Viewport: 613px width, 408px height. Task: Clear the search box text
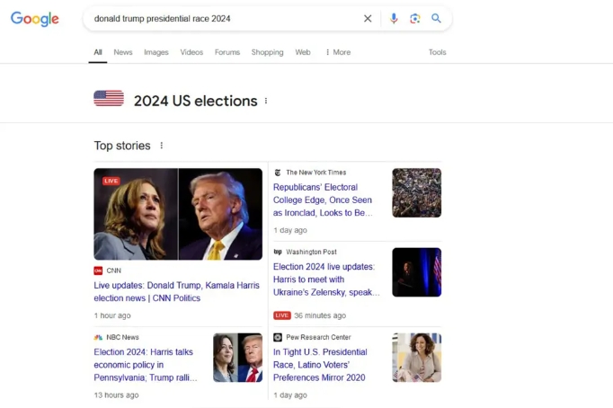click(368, 18)
